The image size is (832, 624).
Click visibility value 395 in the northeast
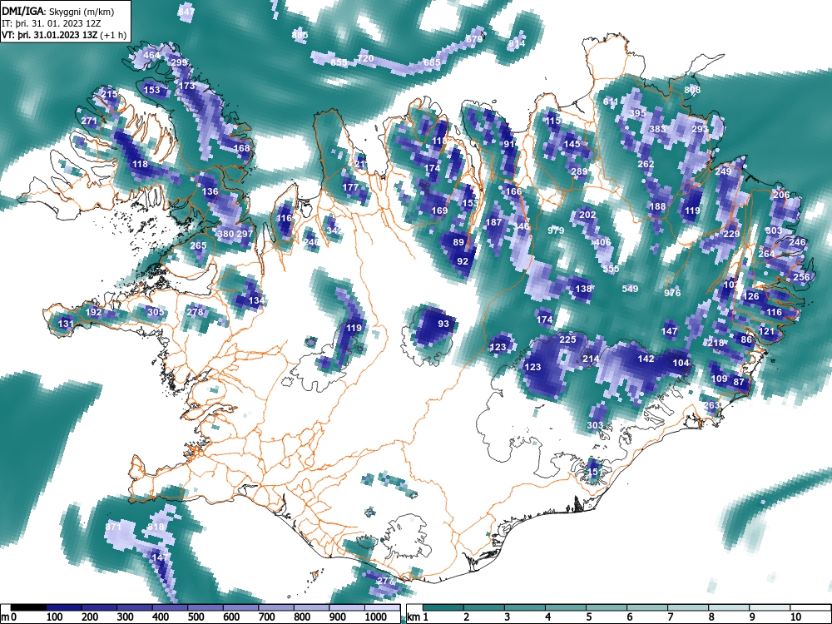click(637, 113)
